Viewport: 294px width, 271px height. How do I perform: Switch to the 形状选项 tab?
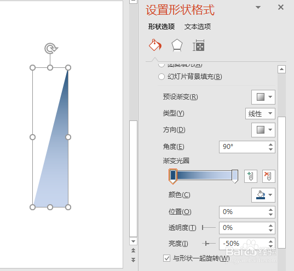[x=162, y=27]
